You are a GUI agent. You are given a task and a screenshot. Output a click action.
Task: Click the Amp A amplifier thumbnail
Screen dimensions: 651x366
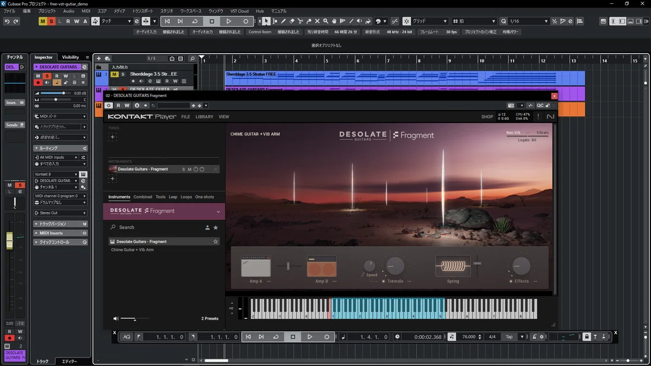point(256,266)
